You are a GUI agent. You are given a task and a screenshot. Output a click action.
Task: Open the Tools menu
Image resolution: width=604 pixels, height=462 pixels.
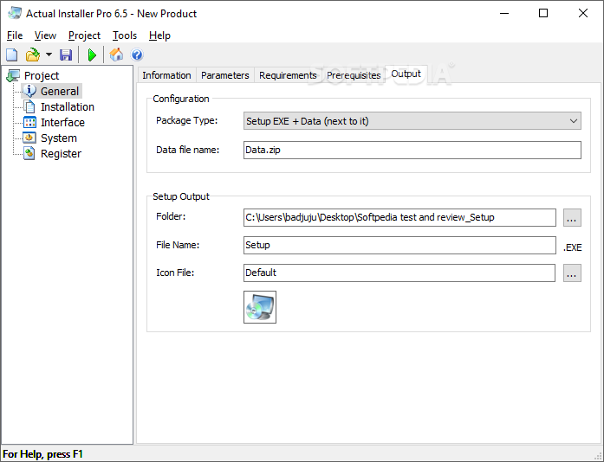tap(125, 35)
